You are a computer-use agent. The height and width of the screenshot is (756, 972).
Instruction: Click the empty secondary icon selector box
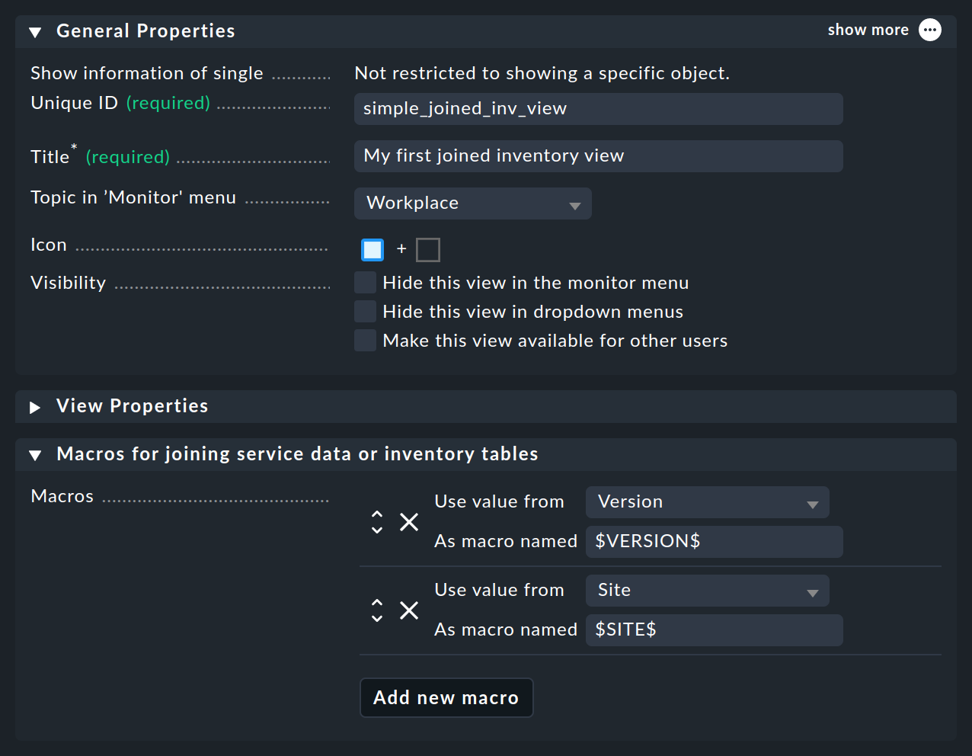pyautogui.click(x=427, y=249)
